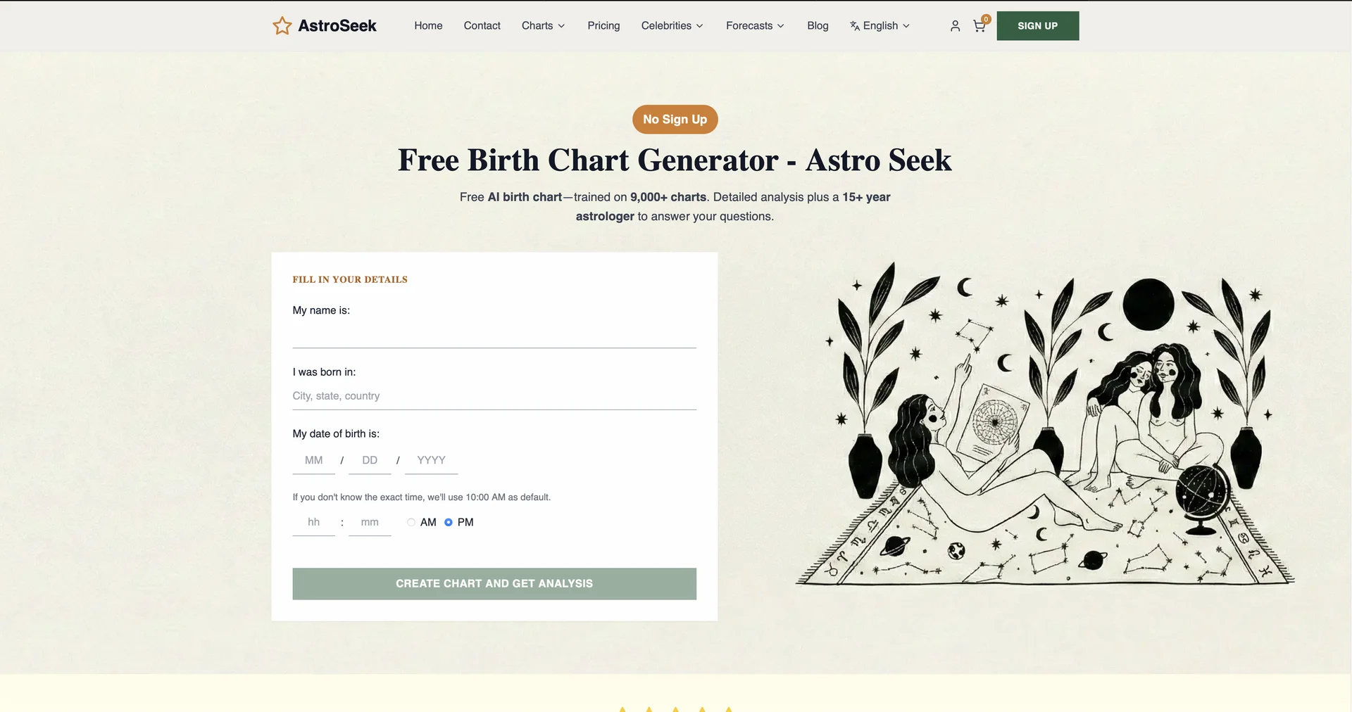Open the Contact page
1352x712 pixels.
482,25
